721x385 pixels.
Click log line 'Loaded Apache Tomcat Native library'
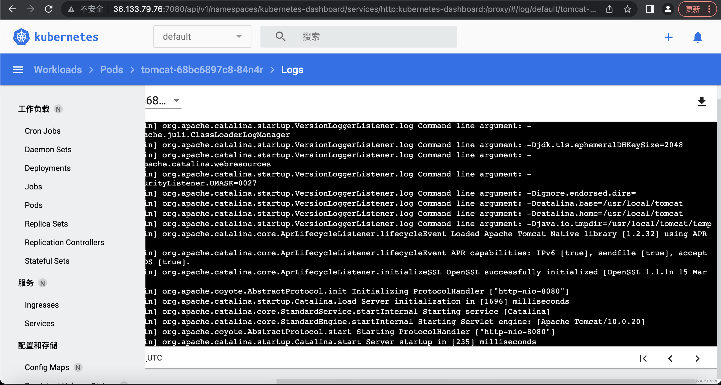tap(426, 234)
